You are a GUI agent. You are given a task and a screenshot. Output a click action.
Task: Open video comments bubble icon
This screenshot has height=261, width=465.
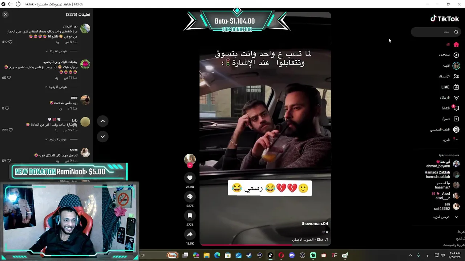(190, 196)
